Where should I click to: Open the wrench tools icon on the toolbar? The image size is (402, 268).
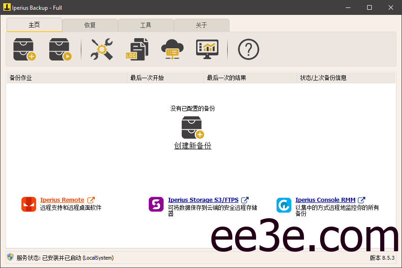pos(101,49)
